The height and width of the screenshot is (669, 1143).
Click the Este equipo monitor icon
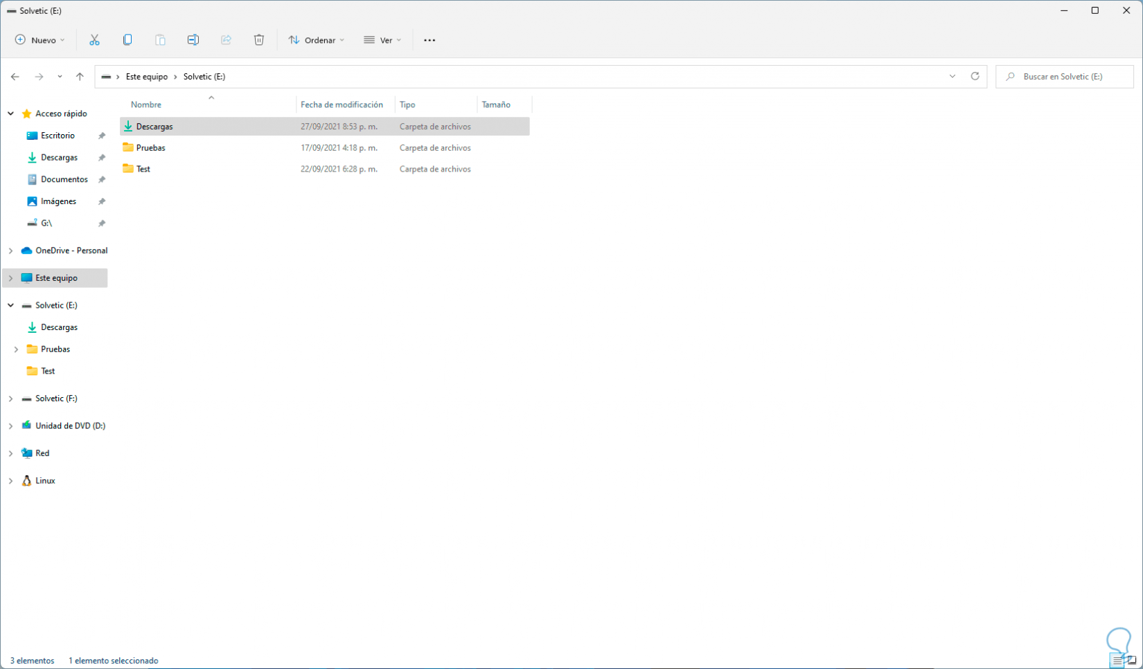coord(26,278)
